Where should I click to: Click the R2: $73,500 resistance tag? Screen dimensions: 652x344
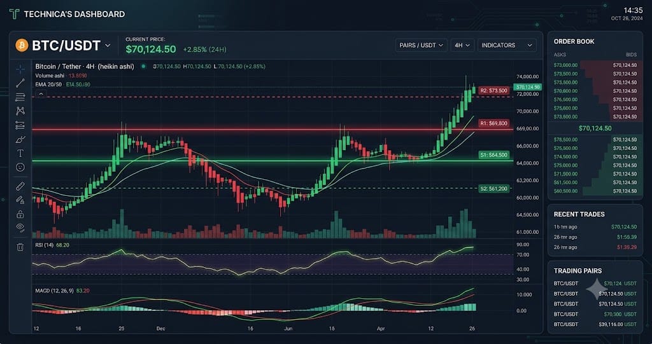coord(493,90)
